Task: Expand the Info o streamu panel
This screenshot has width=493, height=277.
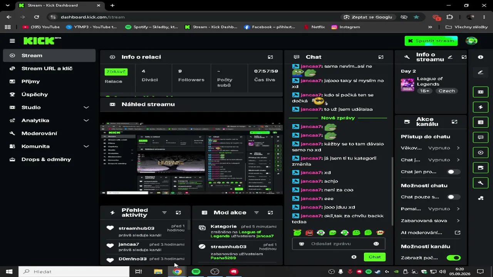Action: pyautogui.click(x=464, y=57)
